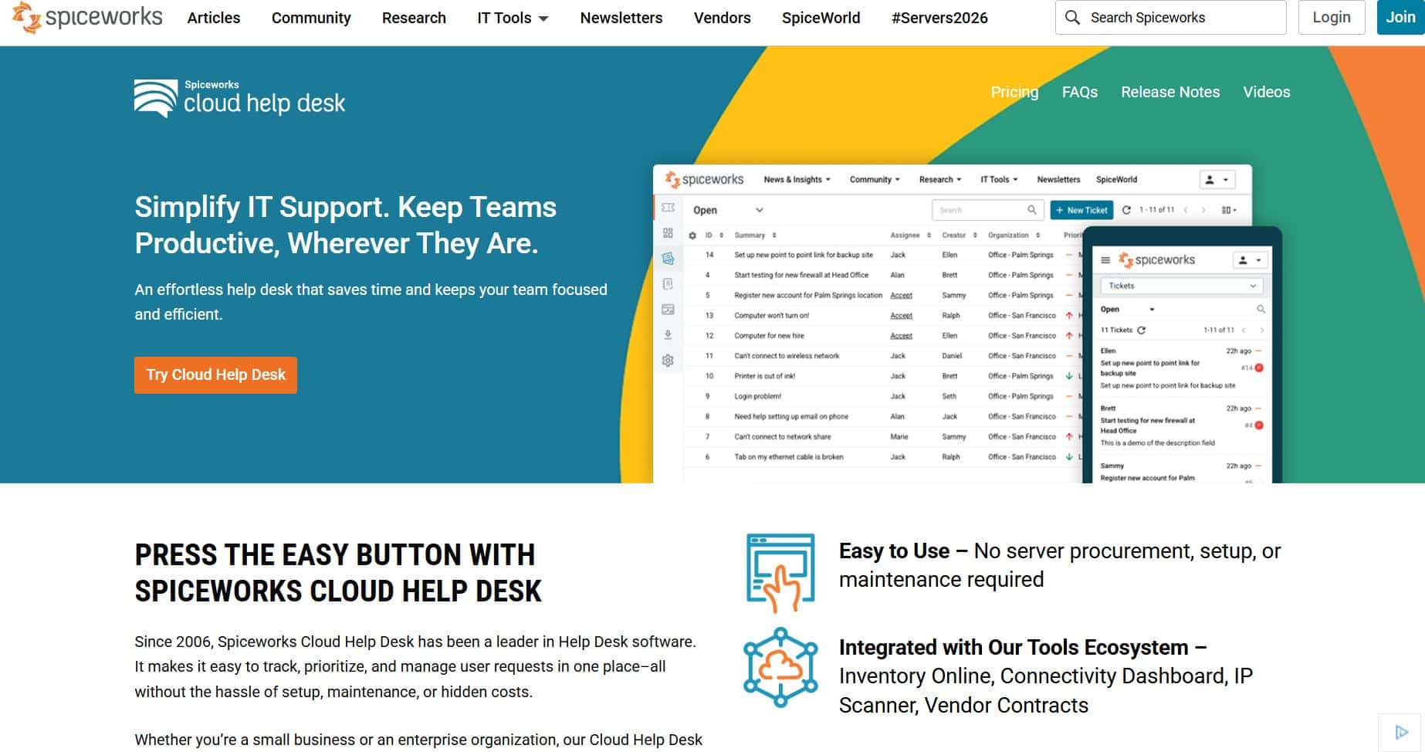Click the ticket search field in the product screenshot
Image resolution: width=1425 pixels, height=752 pixels.
(x=987, y=210)
